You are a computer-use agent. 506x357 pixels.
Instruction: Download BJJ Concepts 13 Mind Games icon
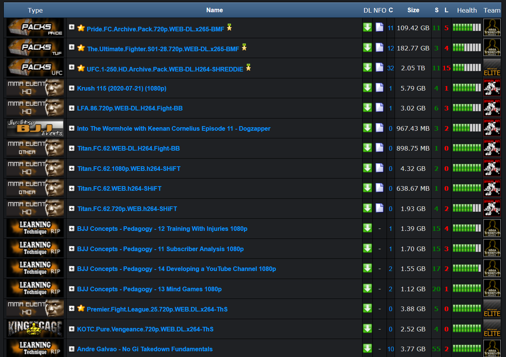pyautogui.click(x=367, y=288)
